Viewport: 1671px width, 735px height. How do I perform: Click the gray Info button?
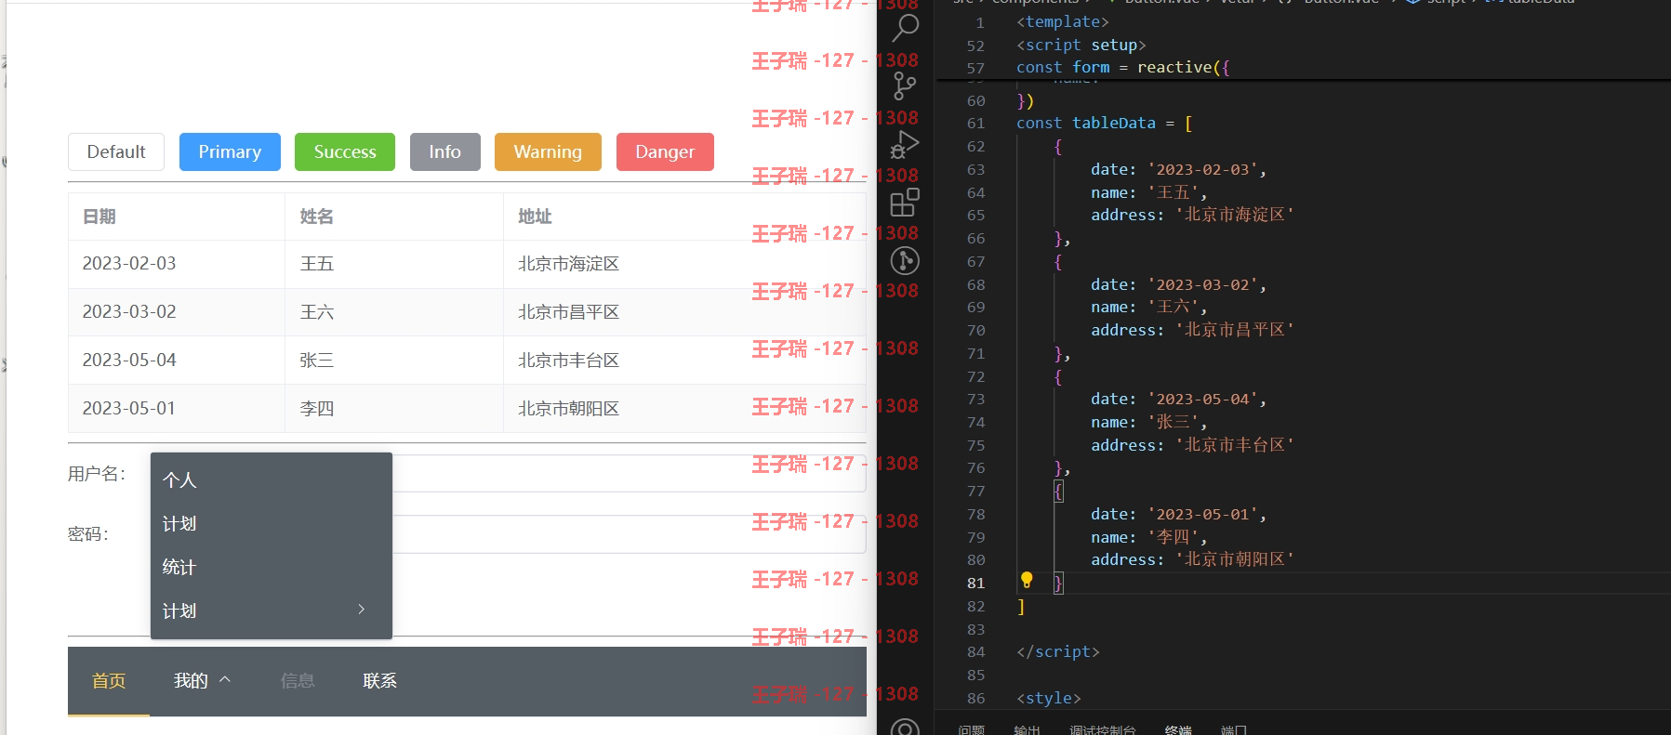pos(445,151)
